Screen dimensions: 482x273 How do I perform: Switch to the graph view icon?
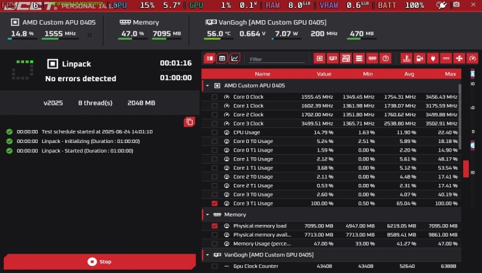click(x=234, y=58)
